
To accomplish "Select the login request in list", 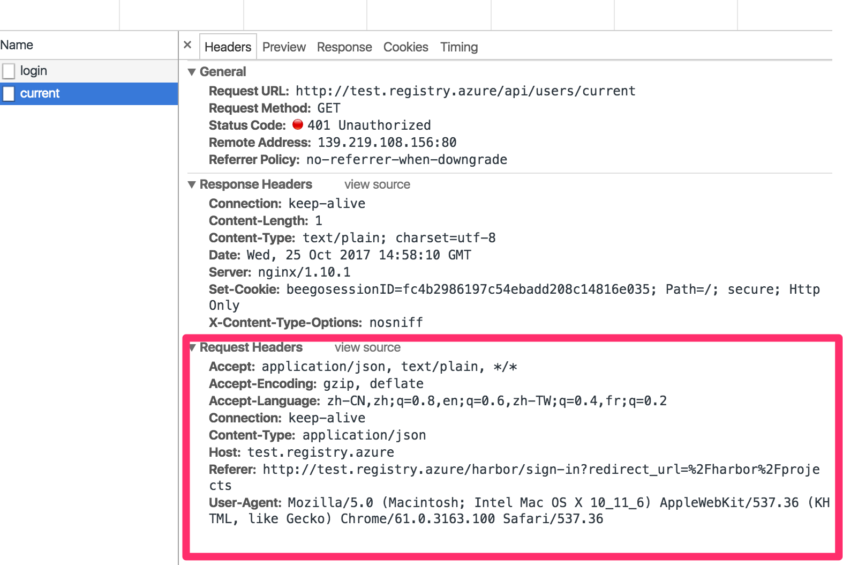I will [x=34, y=71].
